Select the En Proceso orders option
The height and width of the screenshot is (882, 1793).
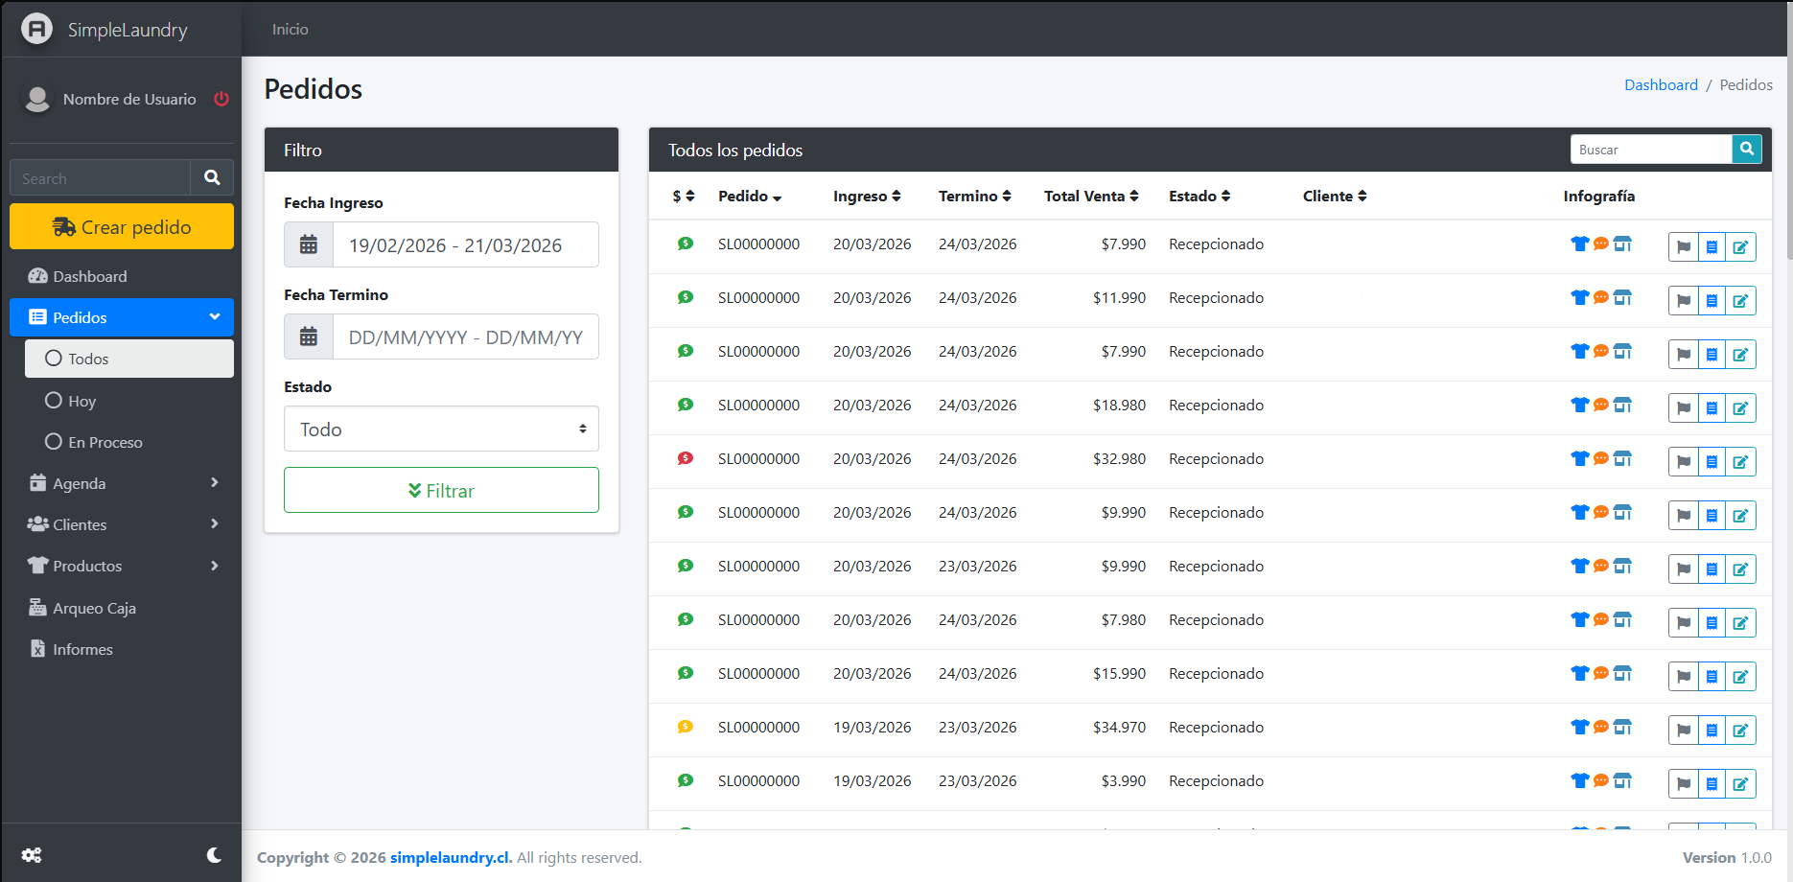click(x=105, y=442)
